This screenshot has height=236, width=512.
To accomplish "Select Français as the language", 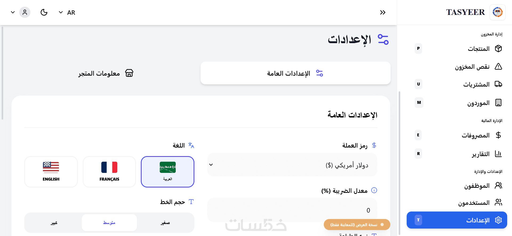I will coord(109,172).
